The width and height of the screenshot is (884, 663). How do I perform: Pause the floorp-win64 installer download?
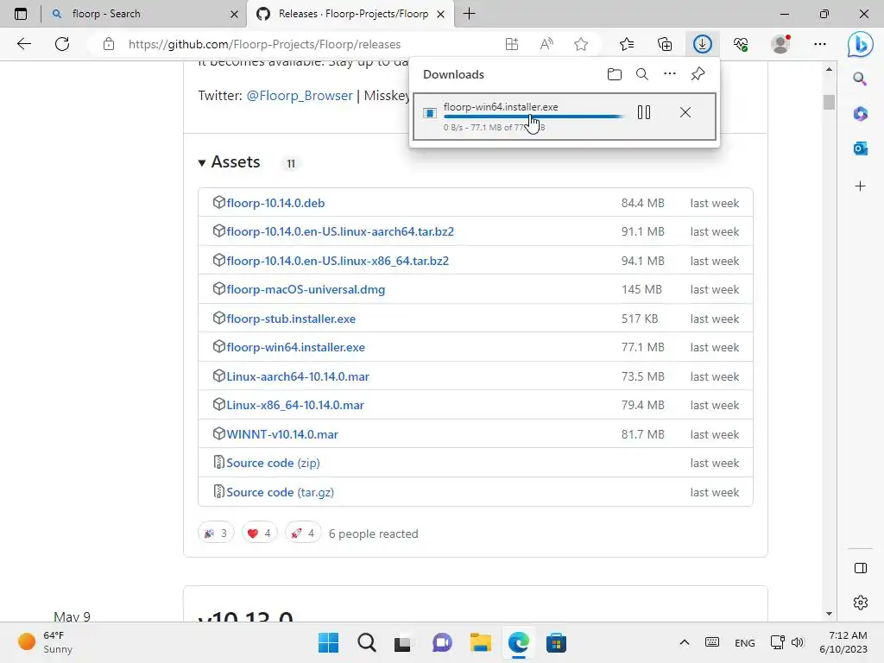click(644, 113)
